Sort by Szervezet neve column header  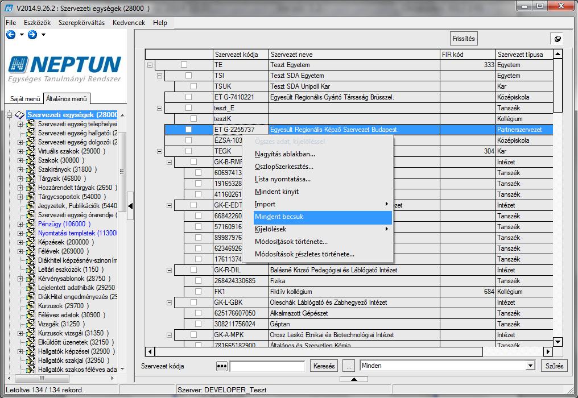click(x=354, y=55)
